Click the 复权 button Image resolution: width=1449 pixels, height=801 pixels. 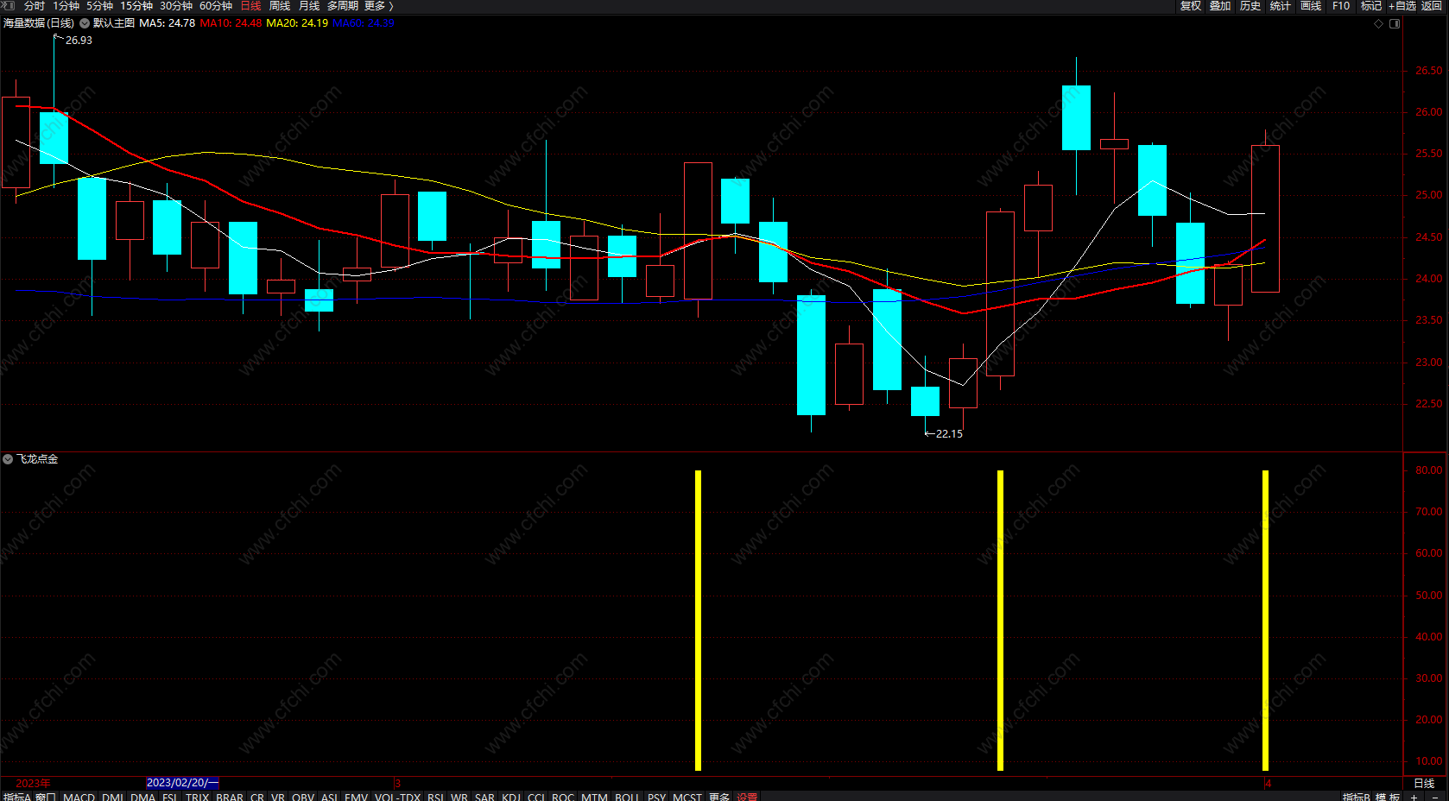pos(1191,6)
